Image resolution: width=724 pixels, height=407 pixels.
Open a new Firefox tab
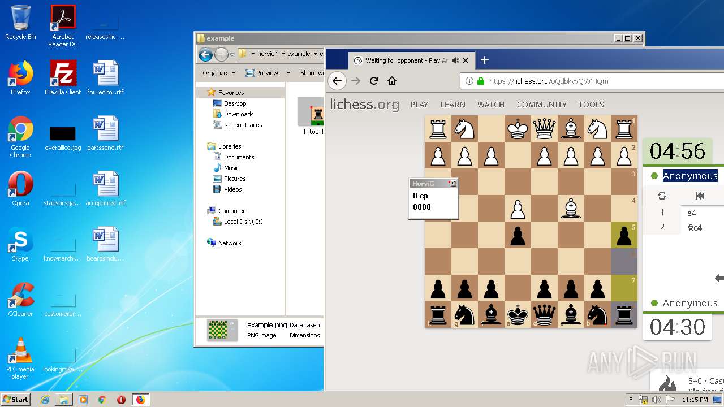coord(485,60)
